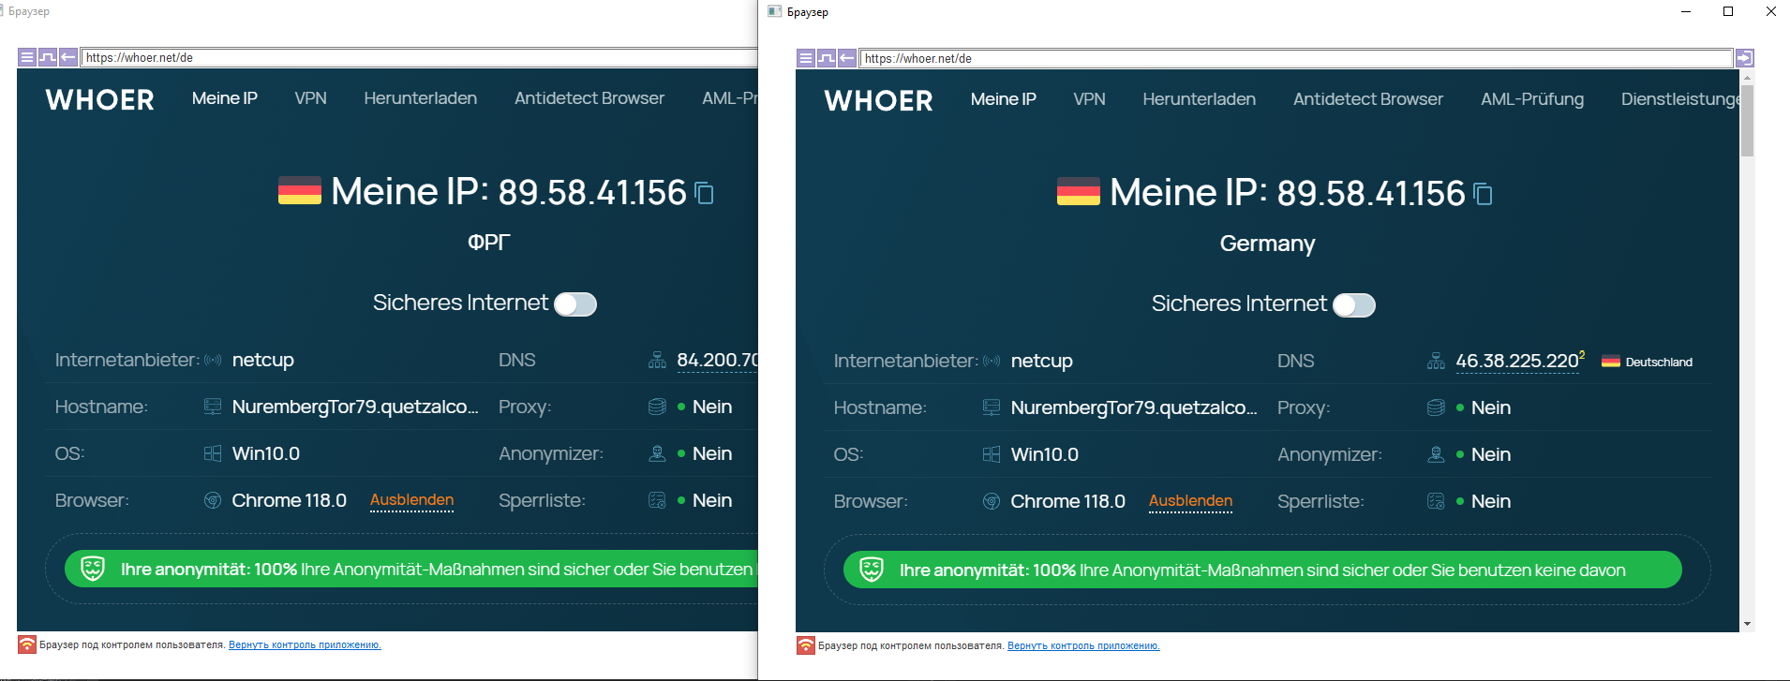1790x681 pixels.
Task: Select Herunterladen in the right window's navigation
Action: pyautogui.click(x=1199, y=99)
